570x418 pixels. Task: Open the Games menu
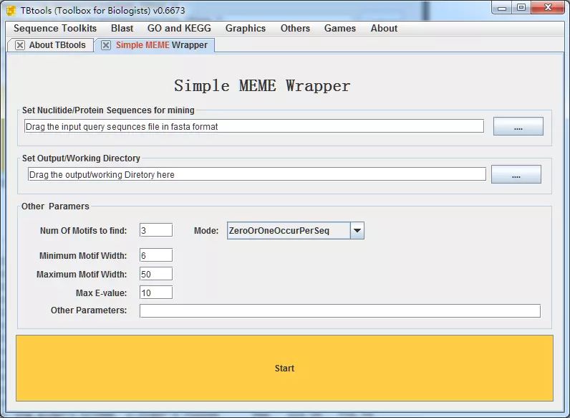tap(339, 29)
